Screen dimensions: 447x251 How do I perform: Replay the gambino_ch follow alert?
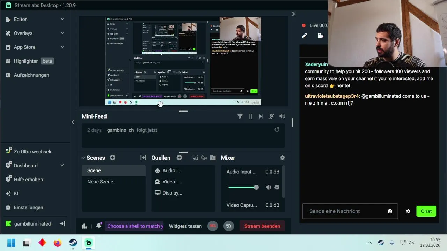(277, 130)
